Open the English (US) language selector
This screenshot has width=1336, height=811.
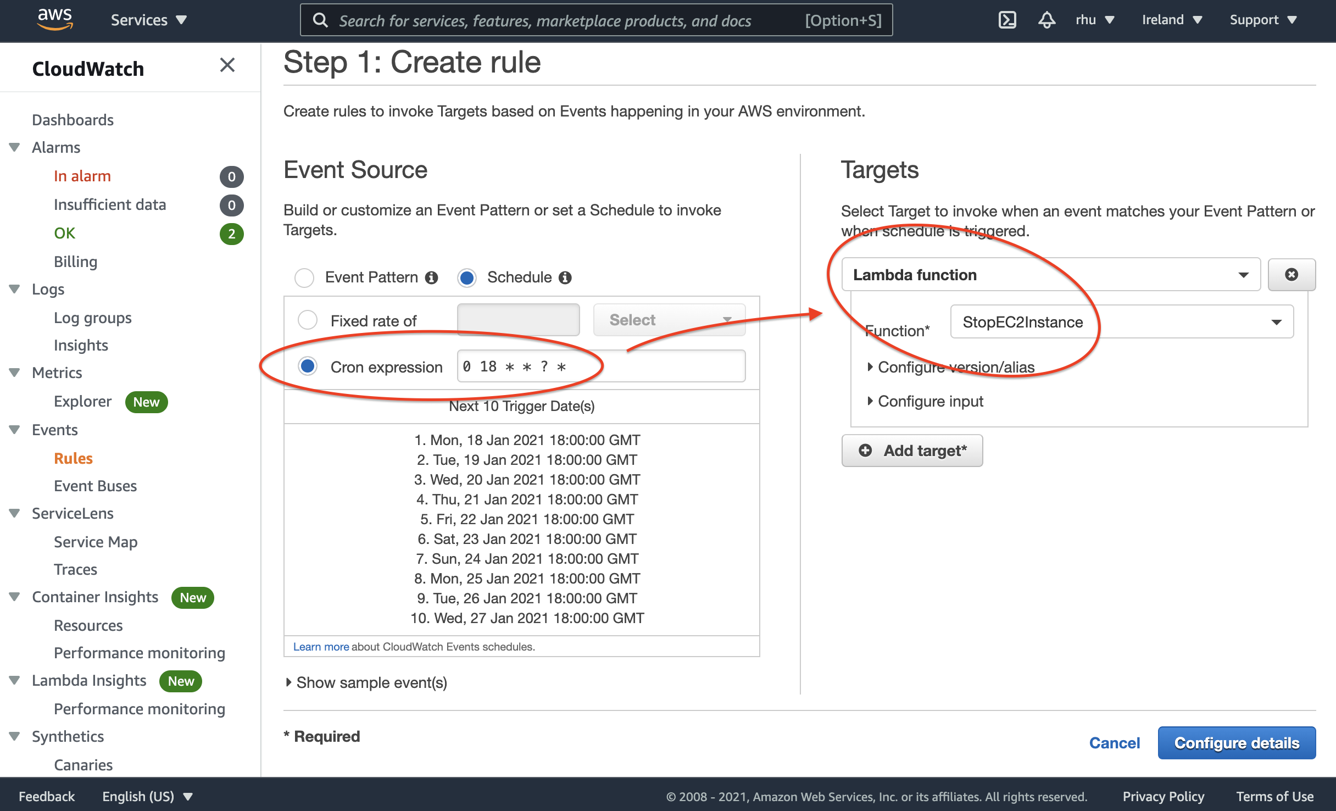pos(147,796)
